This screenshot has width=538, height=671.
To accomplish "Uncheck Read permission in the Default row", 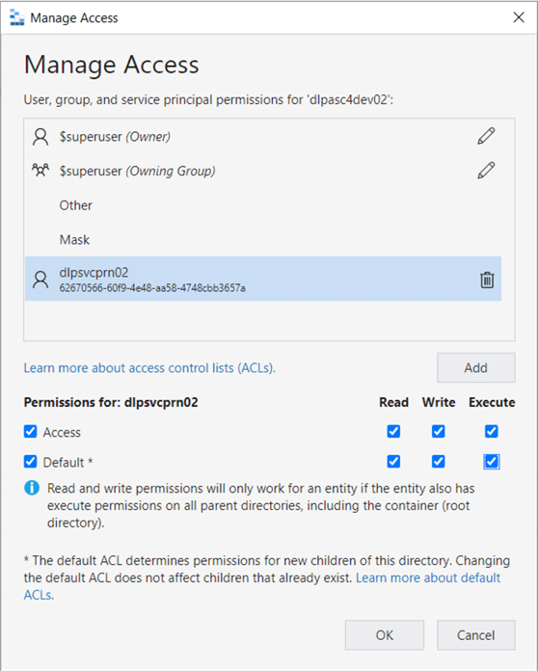I will point(393,461).
